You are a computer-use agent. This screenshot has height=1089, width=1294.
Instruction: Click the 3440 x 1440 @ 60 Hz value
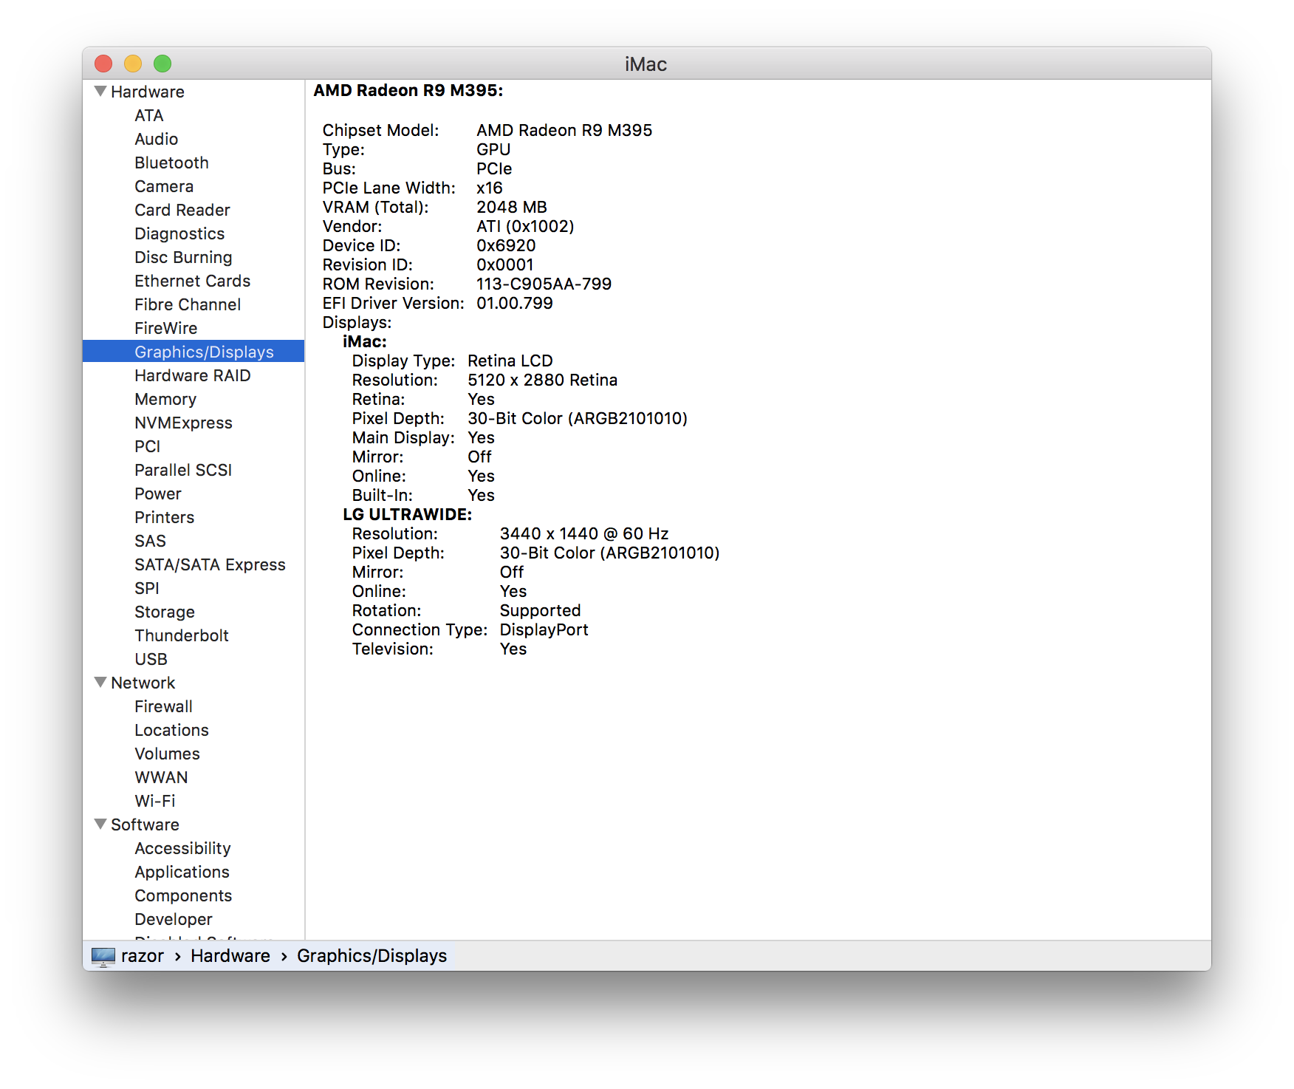click(x=584, y=533)
